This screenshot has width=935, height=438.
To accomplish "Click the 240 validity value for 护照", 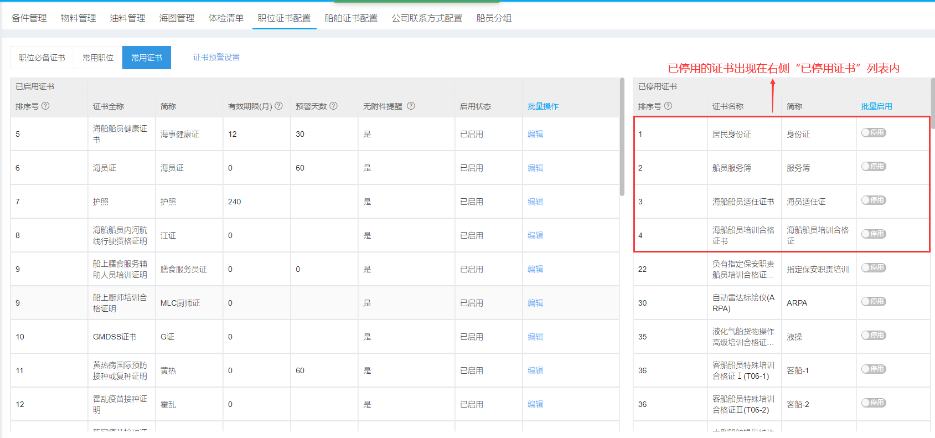I will (235, 202).
